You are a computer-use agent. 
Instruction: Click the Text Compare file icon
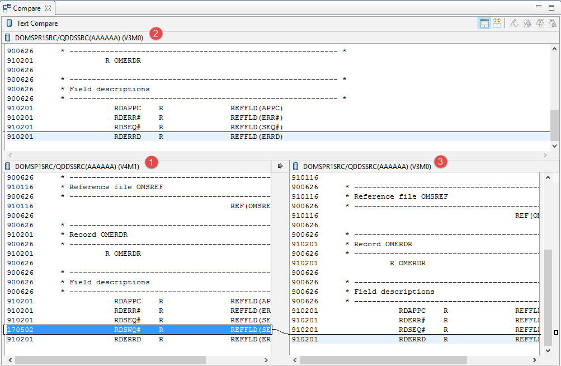9,24
